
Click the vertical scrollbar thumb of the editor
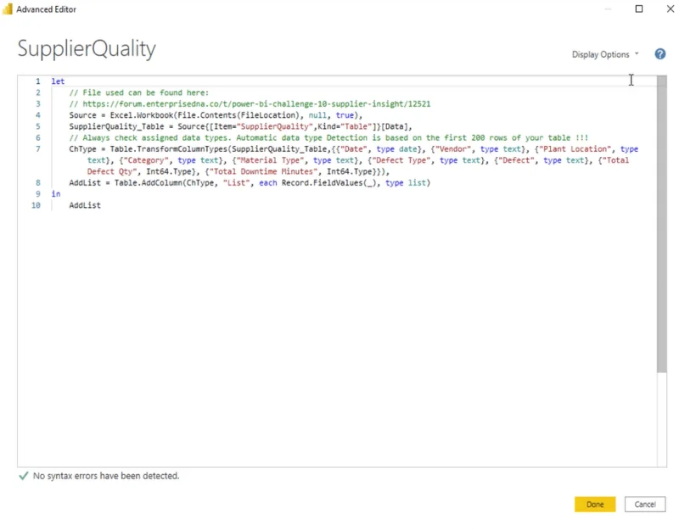click(x=661, y=224)
